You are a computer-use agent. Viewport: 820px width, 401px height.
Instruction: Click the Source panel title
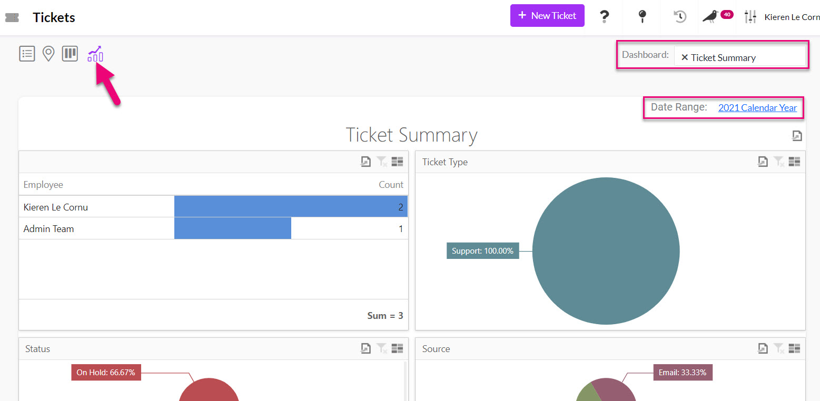436,348
